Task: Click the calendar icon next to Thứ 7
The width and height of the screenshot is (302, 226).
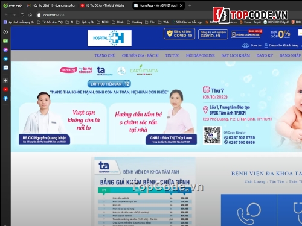Action: (206, 90)
